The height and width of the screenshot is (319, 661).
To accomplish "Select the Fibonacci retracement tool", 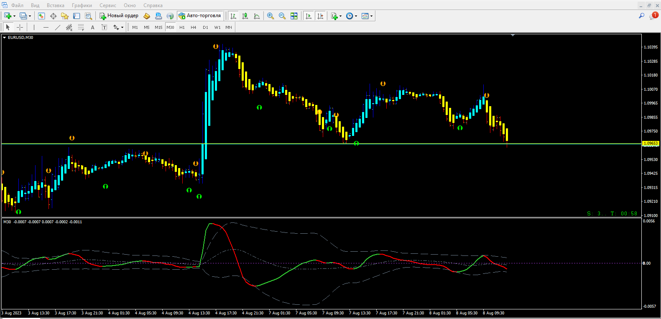I will (81, 27).
